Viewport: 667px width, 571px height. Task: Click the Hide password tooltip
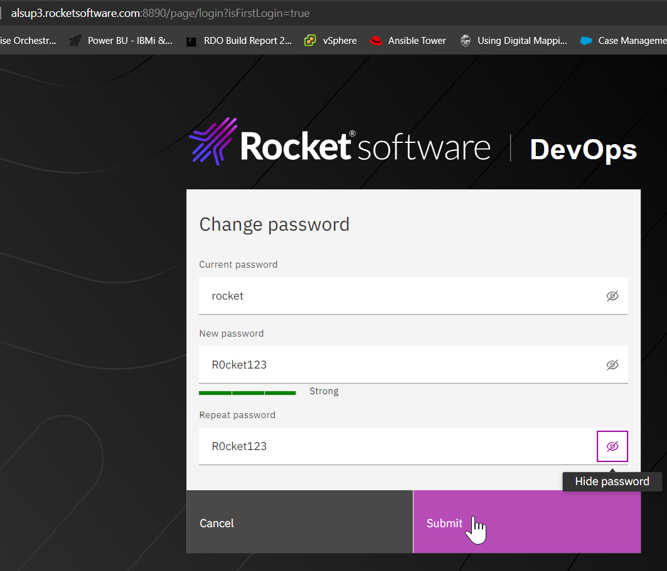click(612, 481)
